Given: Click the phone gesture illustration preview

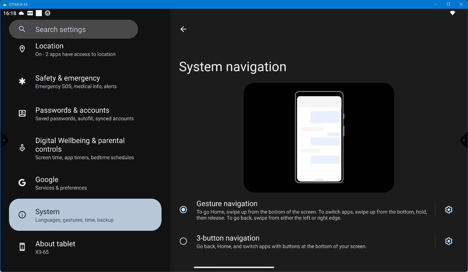Looking at the screenshot, I should [x=319, y=137].
